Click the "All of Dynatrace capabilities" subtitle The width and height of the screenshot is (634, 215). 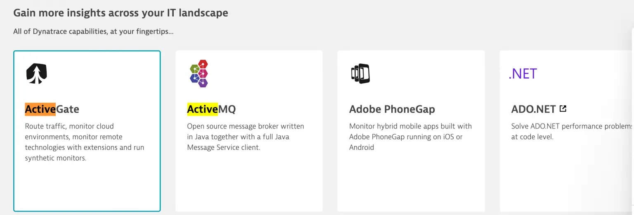pyautogui.click(x=93, y=31)
